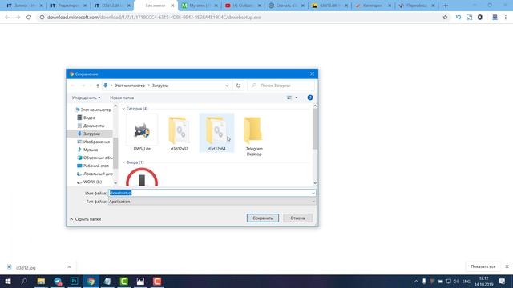This screenshot has height=288, width=513.
Task: Open the DWS_Lite file thumbnail
Action: [x=142, y=131]
